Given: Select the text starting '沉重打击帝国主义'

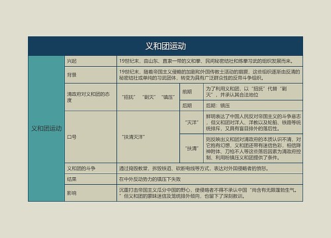Looking at the screenshot, I should pos(209,193).
